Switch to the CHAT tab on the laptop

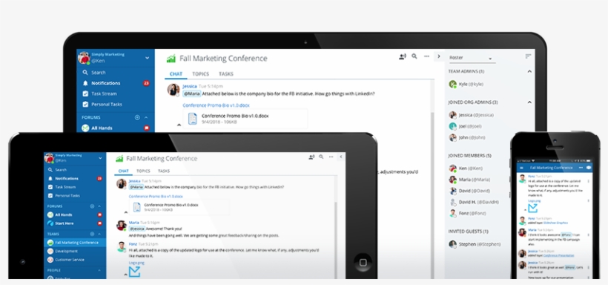pos(176,73)
